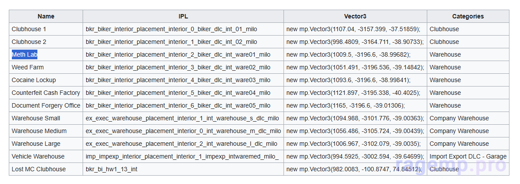
Task: Click Warehouse Large's Company Warehouse category
Action: (459, 144)
